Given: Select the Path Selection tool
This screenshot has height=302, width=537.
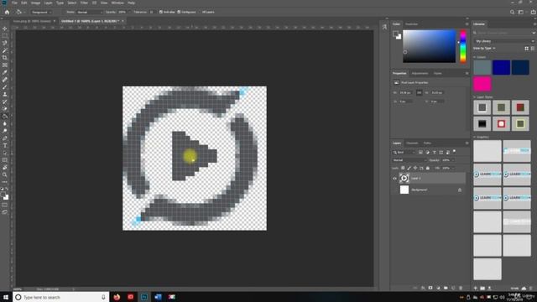Looking at the screenshot, I should coord(5,153).
